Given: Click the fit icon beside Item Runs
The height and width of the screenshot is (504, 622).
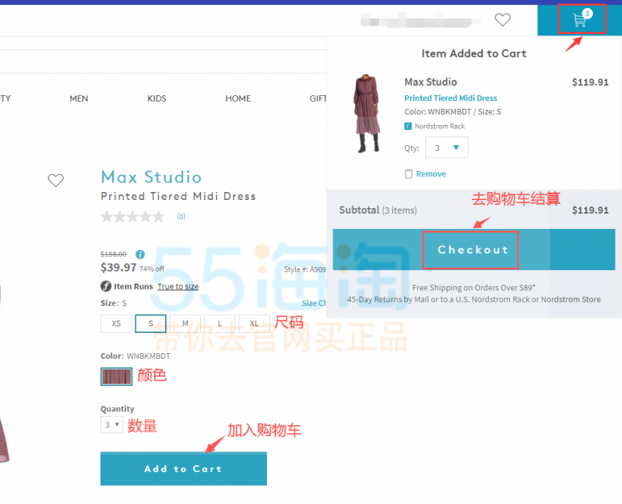Looking at the screenshot, I should tap(106, 286).
